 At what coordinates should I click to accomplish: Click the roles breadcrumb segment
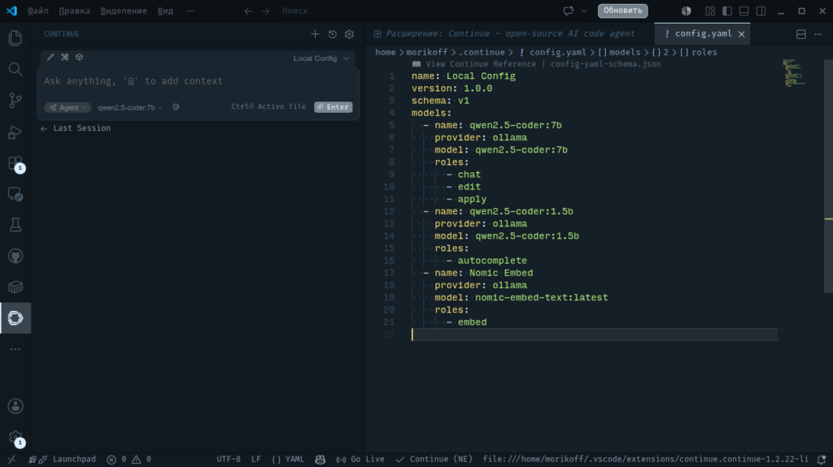pos(699,53)
